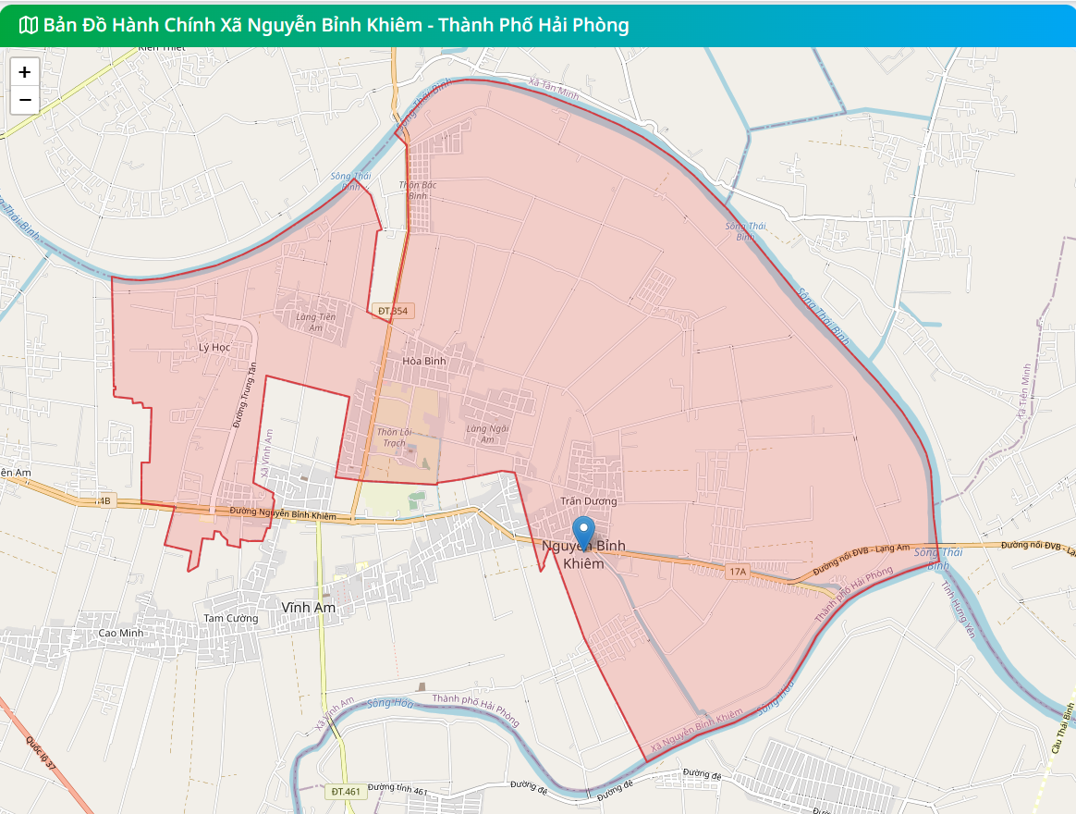Click the 14B road shield
1076x814 pixels.
102,501
